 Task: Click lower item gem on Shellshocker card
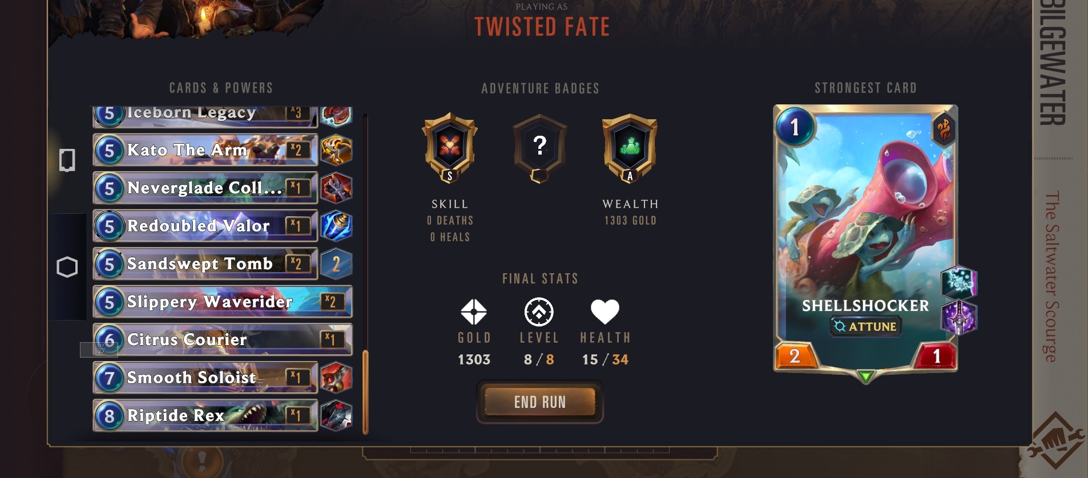959,317
